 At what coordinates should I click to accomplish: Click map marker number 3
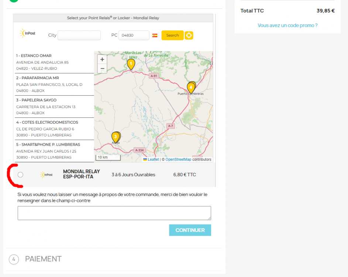pyautogui.click(x=116, y=137)
